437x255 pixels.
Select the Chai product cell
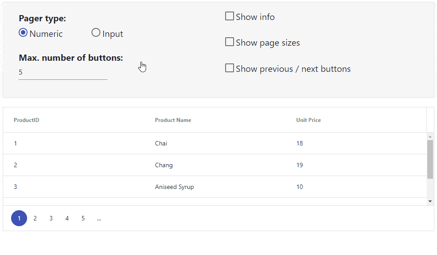tap(215, 143)
